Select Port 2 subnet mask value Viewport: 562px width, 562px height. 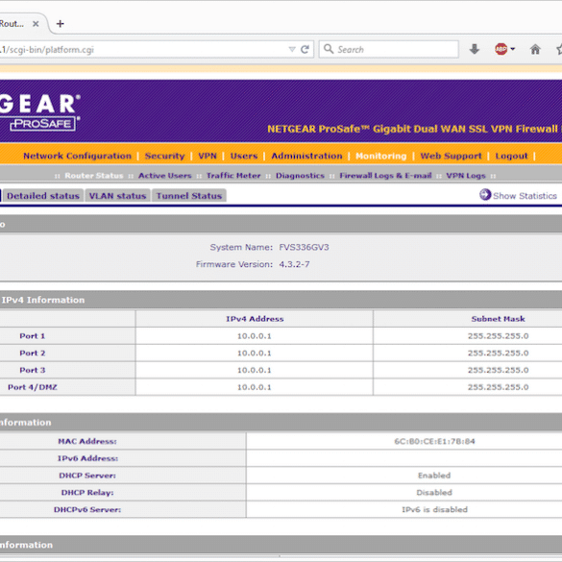click(x=498, y=354)
